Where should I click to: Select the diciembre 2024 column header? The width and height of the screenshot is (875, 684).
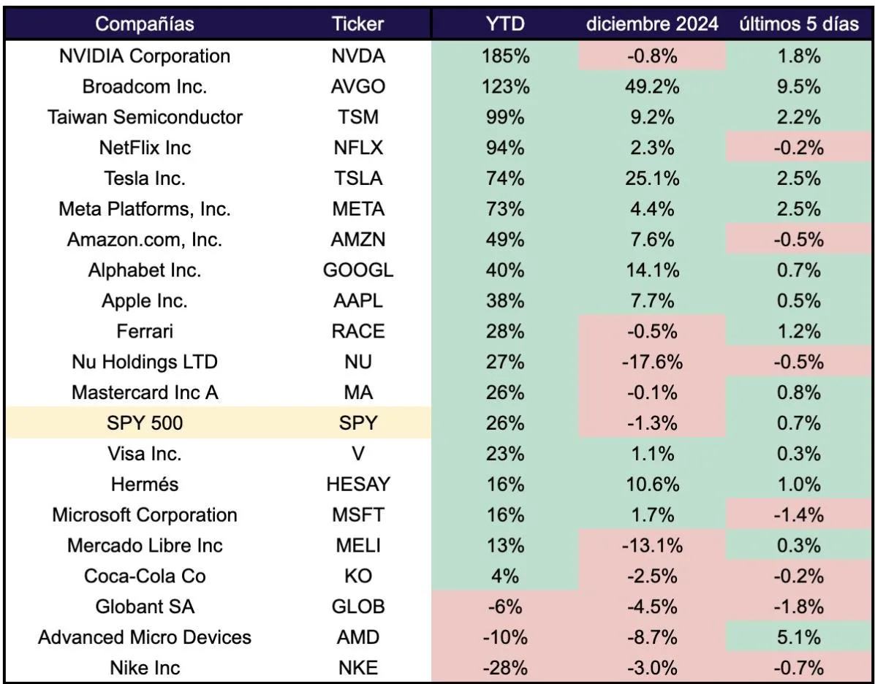click(652, 24)
